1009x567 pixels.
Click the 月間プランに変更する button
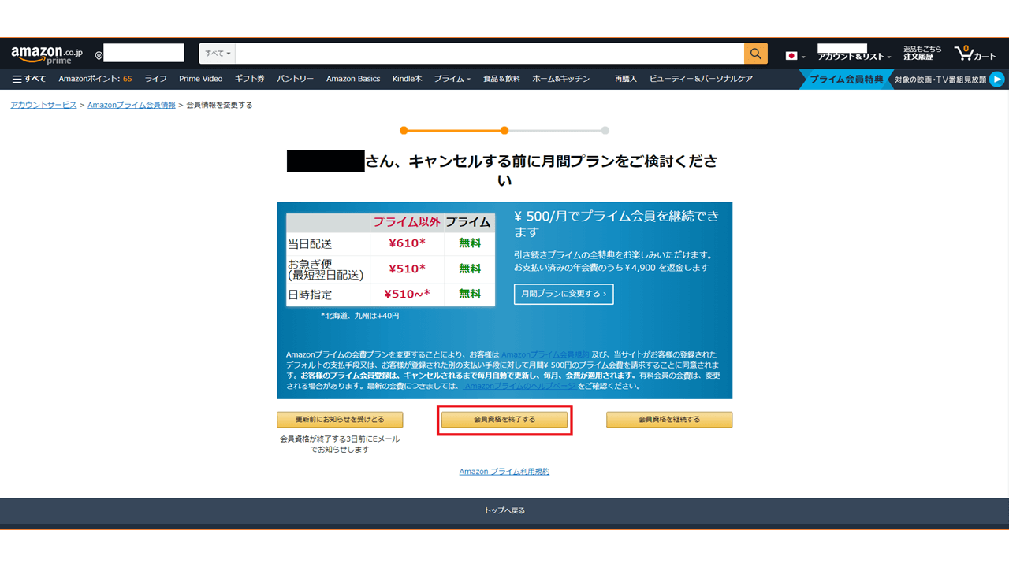pyautogui.click(x=564, y=294)
